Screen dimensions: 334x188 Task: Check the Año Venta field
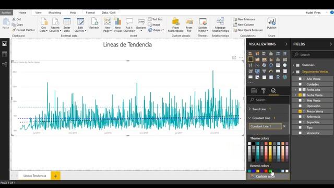point(300,79)
